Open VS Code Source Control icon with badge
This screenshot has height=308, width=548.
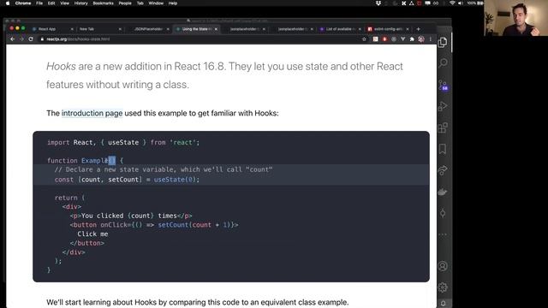(x=443, y=86)
